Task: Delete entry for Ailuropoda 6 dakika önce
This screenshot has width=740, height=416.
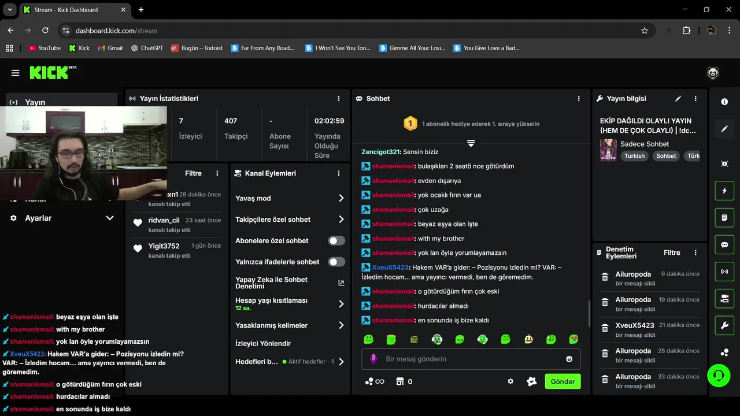Action: (x=605, y=277)
